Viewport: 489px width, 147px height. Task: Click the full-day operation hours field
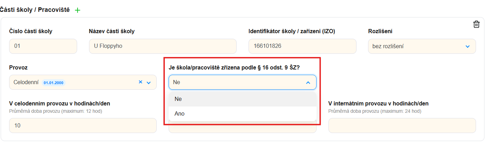83,125
